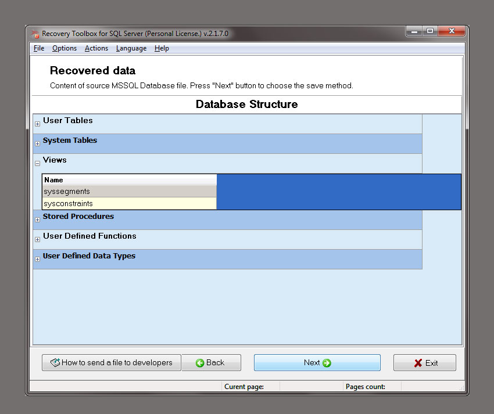
Task: Click the System Tables heading
Action: coord(70,140)
